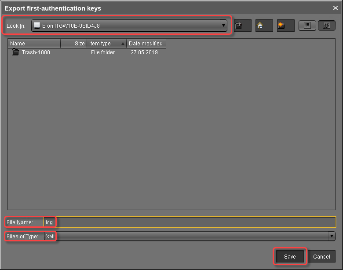Image resolution: width=343 pixels, height=270 pixels.
Task: Click the File folder item type cell
Action: tap(102, 52)
